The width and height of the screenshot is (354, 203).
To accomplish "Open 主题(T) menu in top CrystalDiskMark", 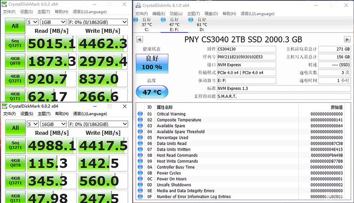I will (44, 12).
